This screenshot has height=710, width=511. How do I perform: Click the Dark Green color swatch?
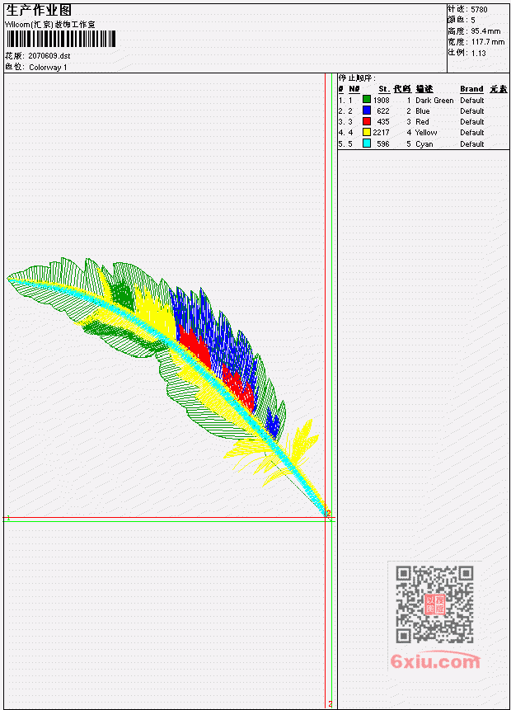tap(367, 100)
